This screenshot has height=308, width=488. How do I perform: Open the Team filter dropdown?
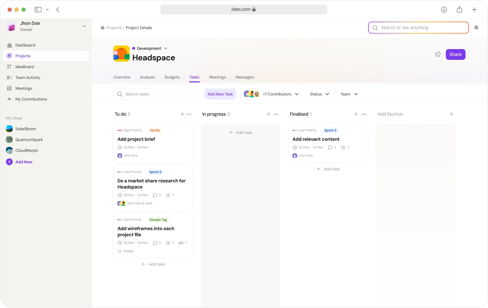(x=349, y=94)
